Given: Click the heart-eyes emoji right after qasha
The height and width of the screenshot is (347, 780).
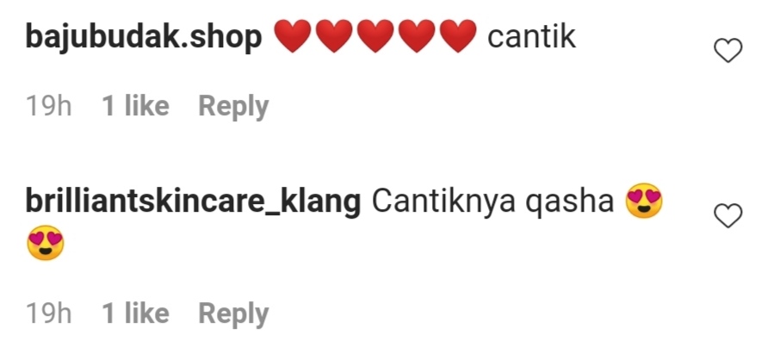Looking at the screenshot, I should pyautogui.click(x=644, y=201).
